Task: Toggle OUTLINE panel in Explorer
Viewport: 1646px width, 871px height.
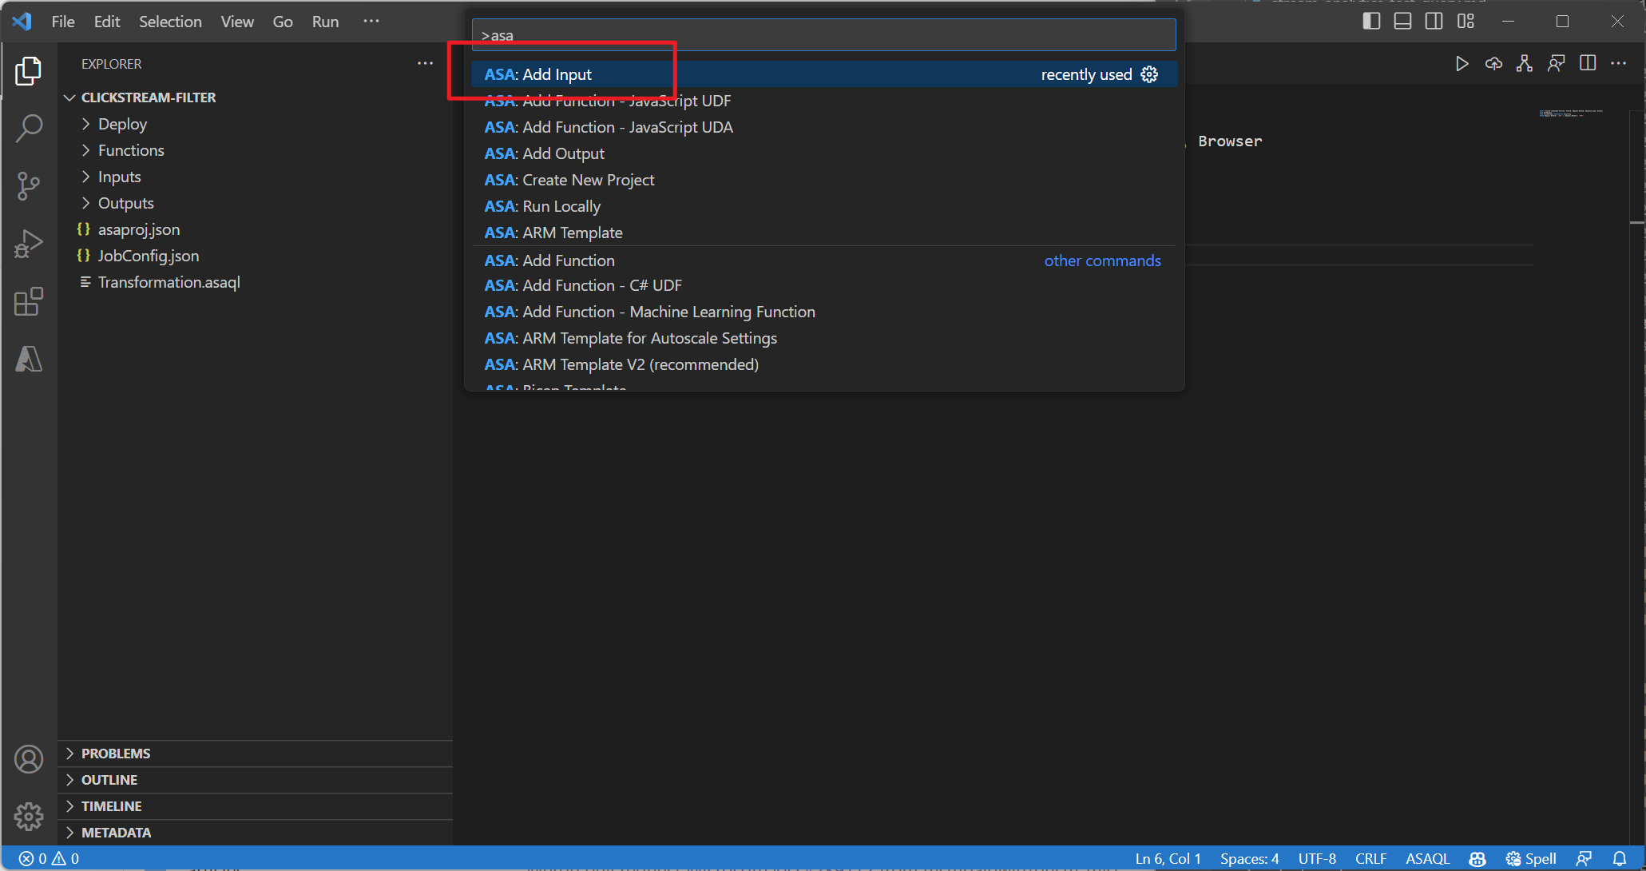Action: 108,778
